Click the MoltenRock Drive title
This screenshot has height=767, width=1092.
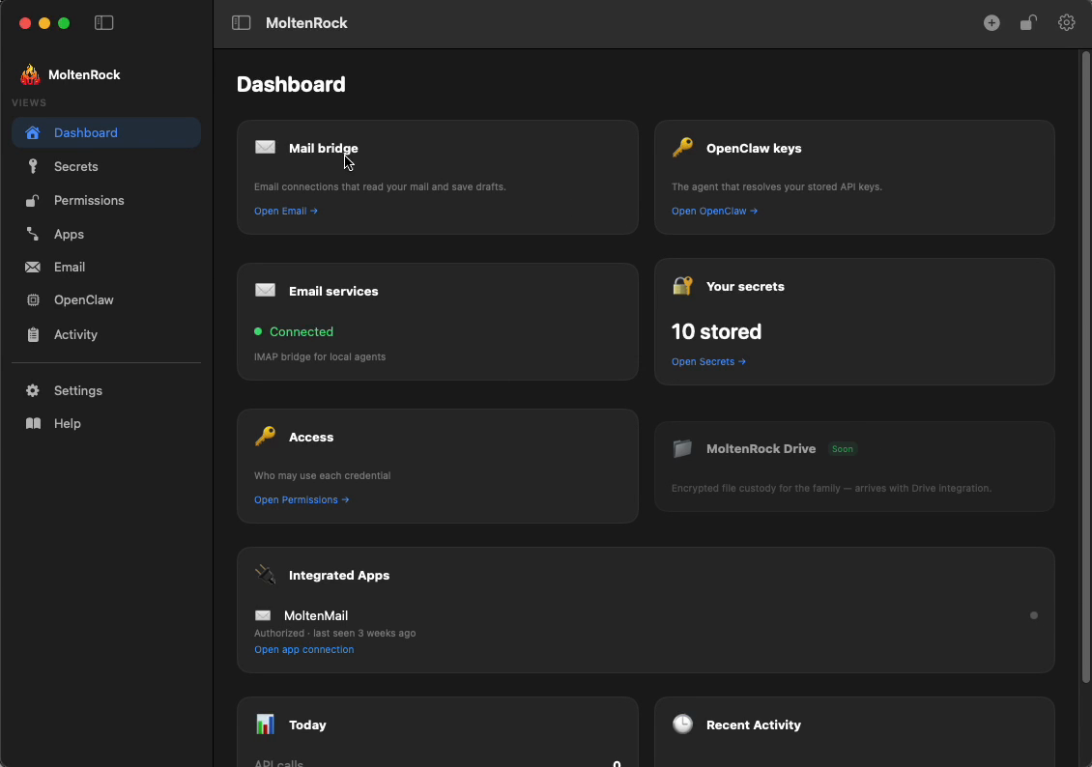762,449
